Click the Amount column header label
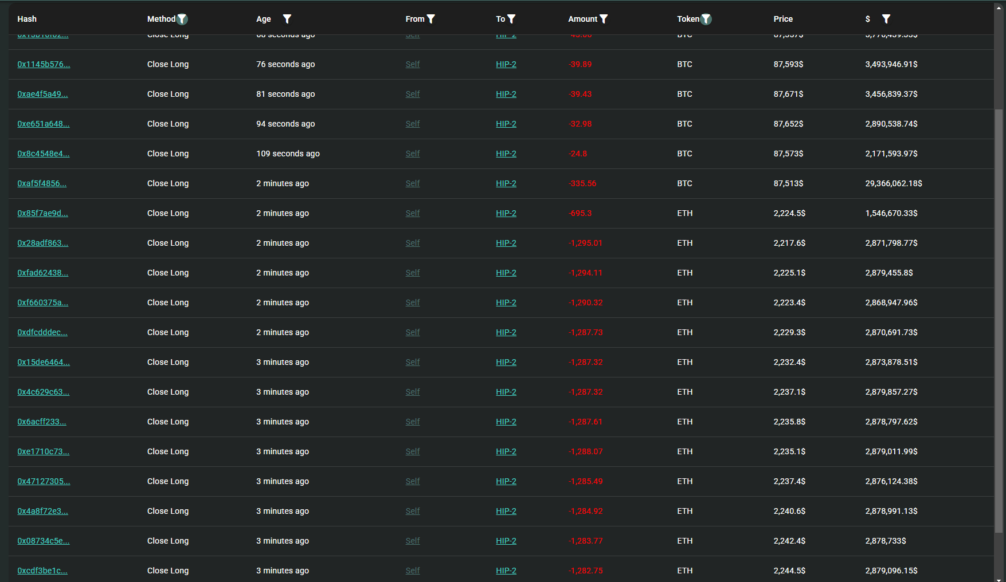The width and height of the screenshot is (1006, 582). (583, 19)
